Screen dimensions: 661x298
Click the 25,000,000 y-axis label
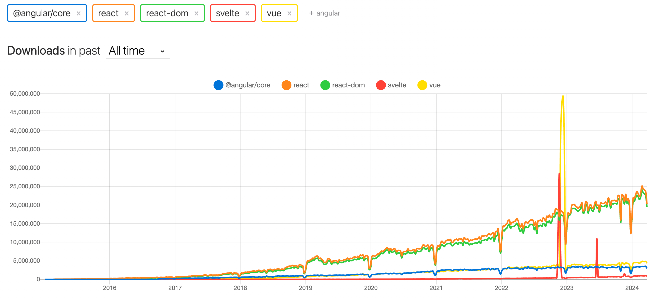(x=25, y=187)
